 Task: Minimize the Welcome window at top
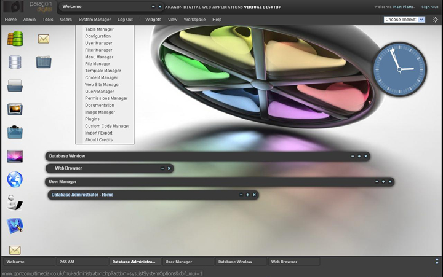(153, 7)
